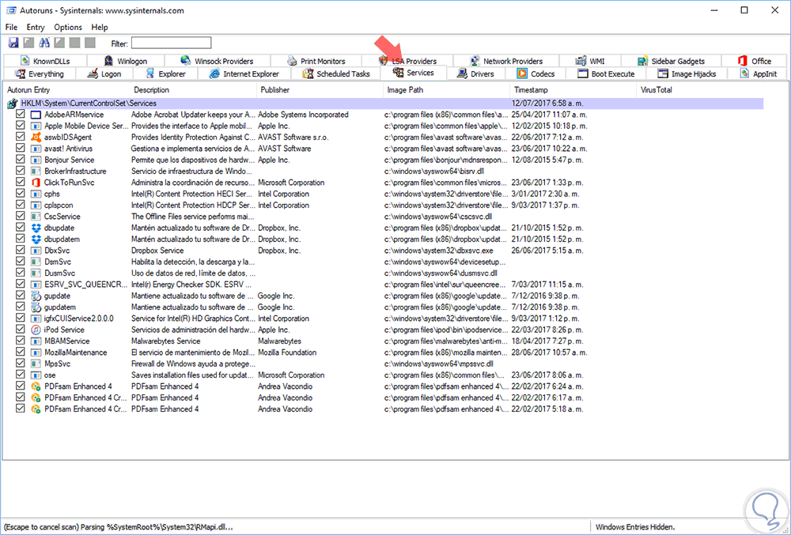The width and height of the screenshot is (791, 535).
Task: Click the DbxSvc row icon
Action: point(36,251)
